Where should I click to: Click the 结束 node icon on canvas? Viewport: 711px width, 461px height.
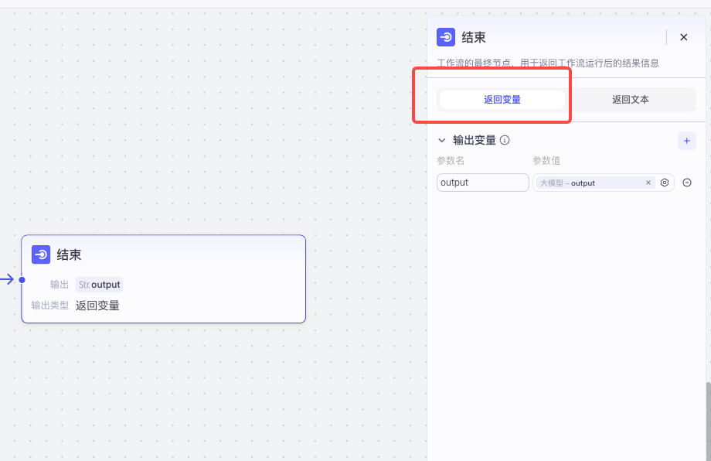(41, 254)
